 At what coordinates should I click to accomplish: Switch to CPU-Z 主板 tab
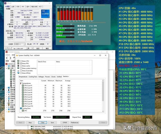(x=13, y=7)
